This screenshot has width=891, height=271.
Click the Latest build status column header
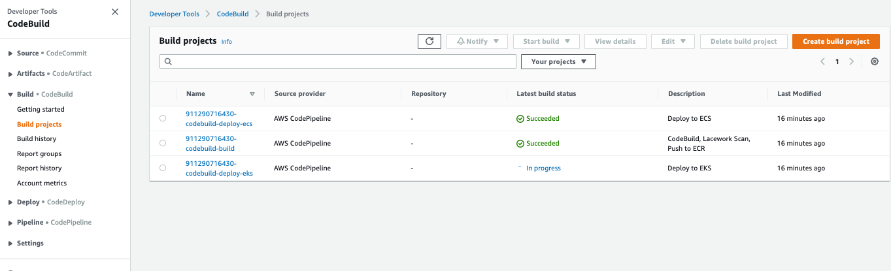click(546, 94)
